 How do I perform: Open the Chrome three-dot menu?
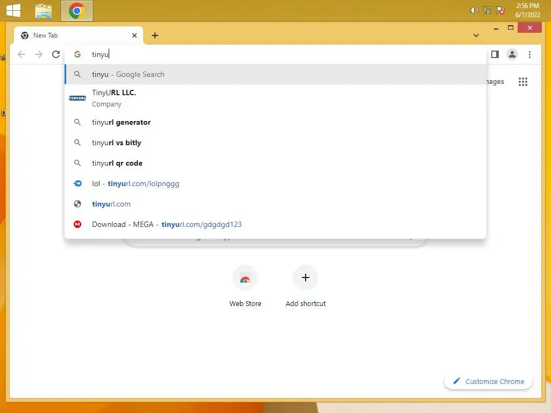[529, 54]
